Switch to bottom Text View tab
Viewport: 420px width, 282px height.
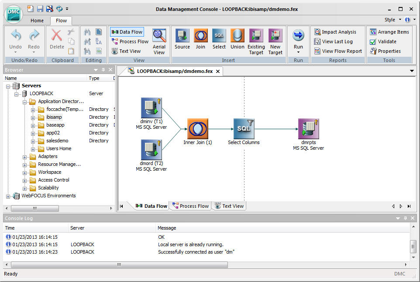[x=229, y=206]
